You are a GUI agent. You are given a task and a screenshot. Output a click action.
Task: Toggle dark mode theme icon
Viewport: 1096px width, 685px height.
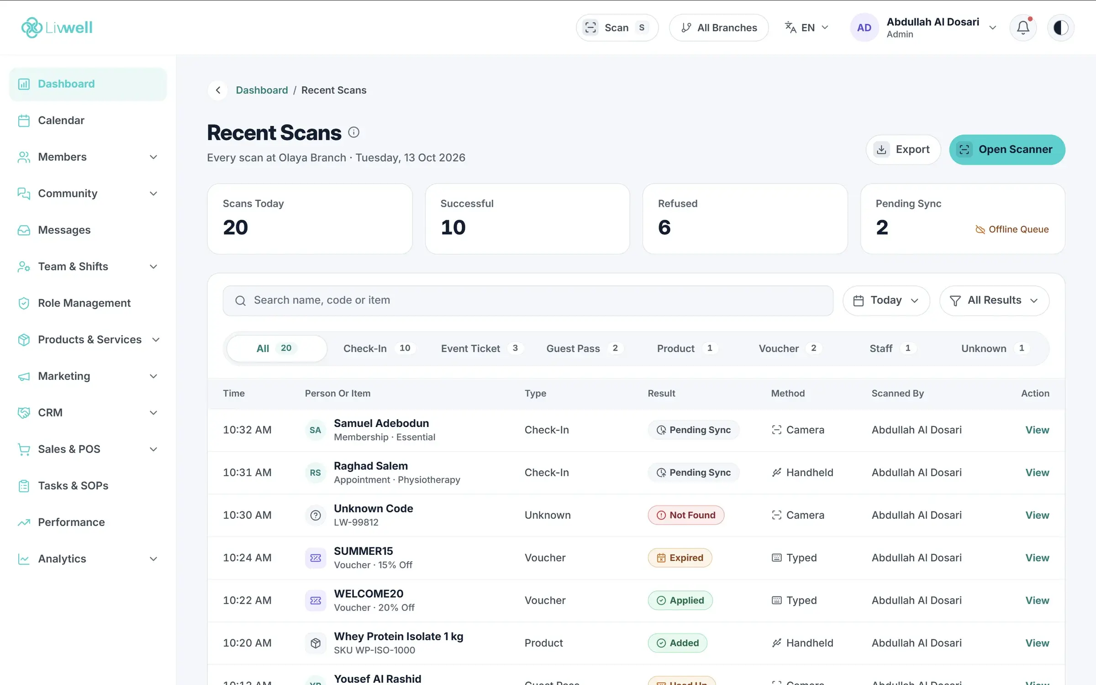point(1061,28)
